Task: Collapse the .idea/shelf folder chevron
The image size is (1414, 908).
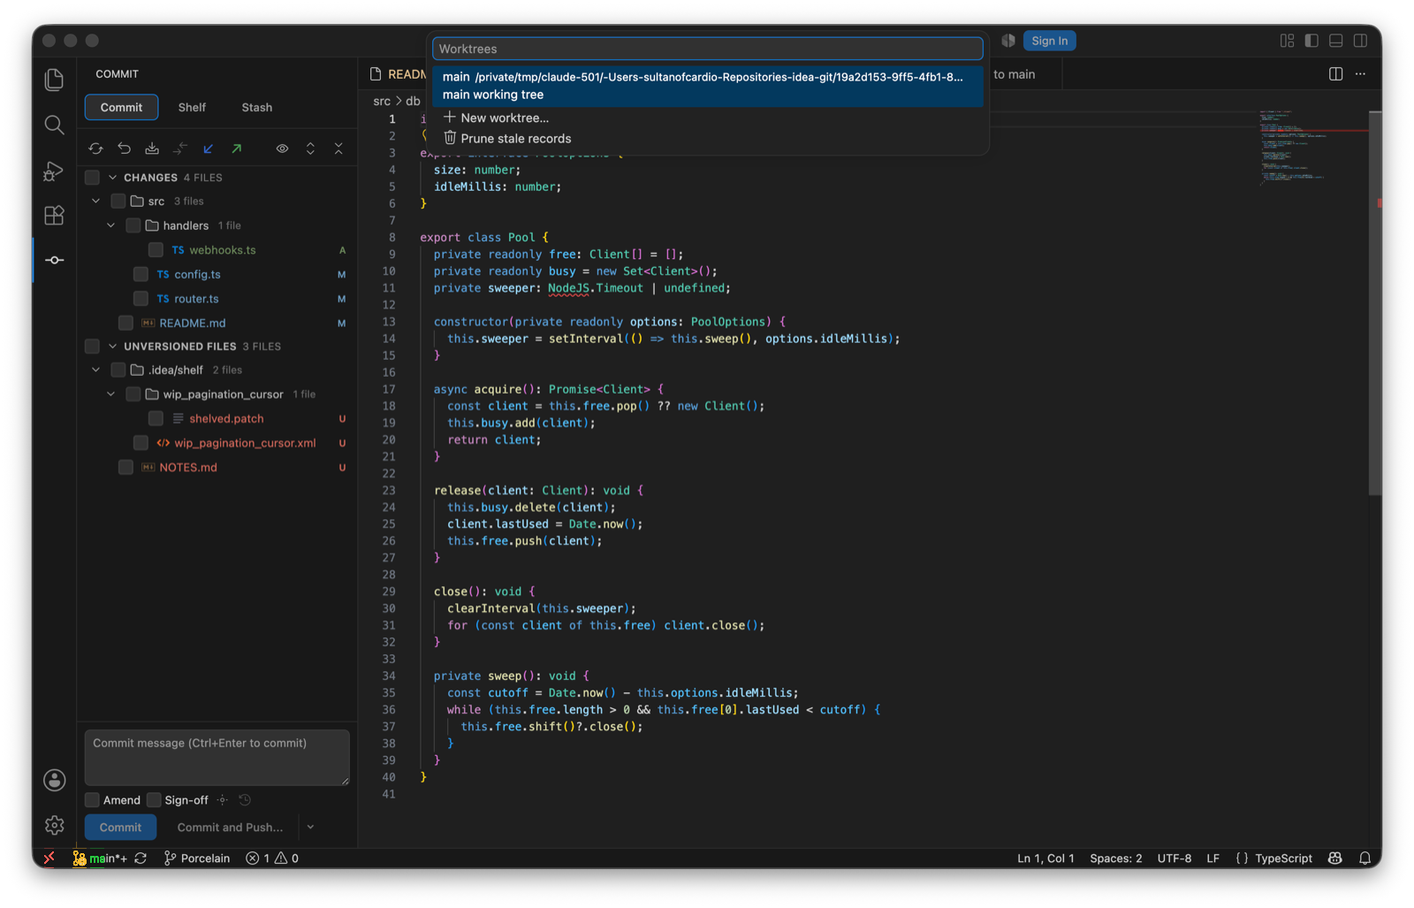Action: (96, 370)
